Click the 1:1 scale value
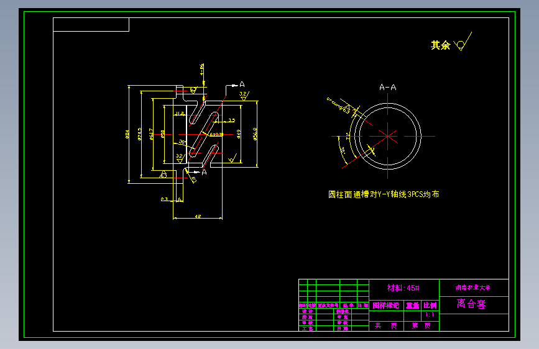 point(430,315)
